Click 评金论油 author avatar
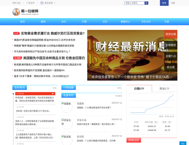The image size is (189, 145). [67, 124]
